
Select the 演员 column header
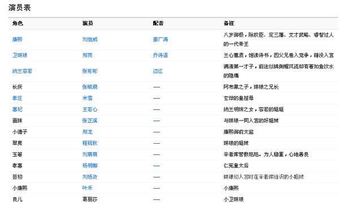[88, 23]
